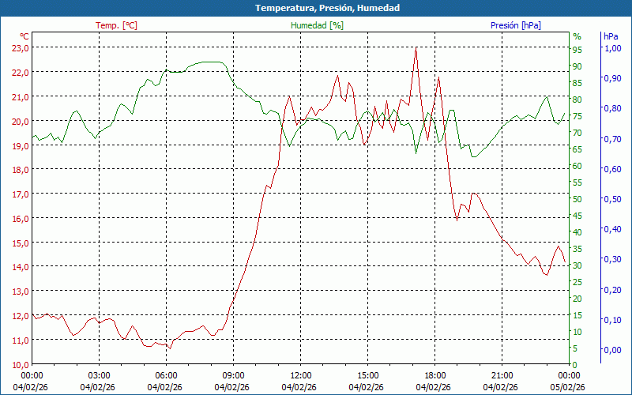The height and width of the screenshot is (395, 632).
Task: Click the 95 humidity axis tick
Action: click(577, 50)
